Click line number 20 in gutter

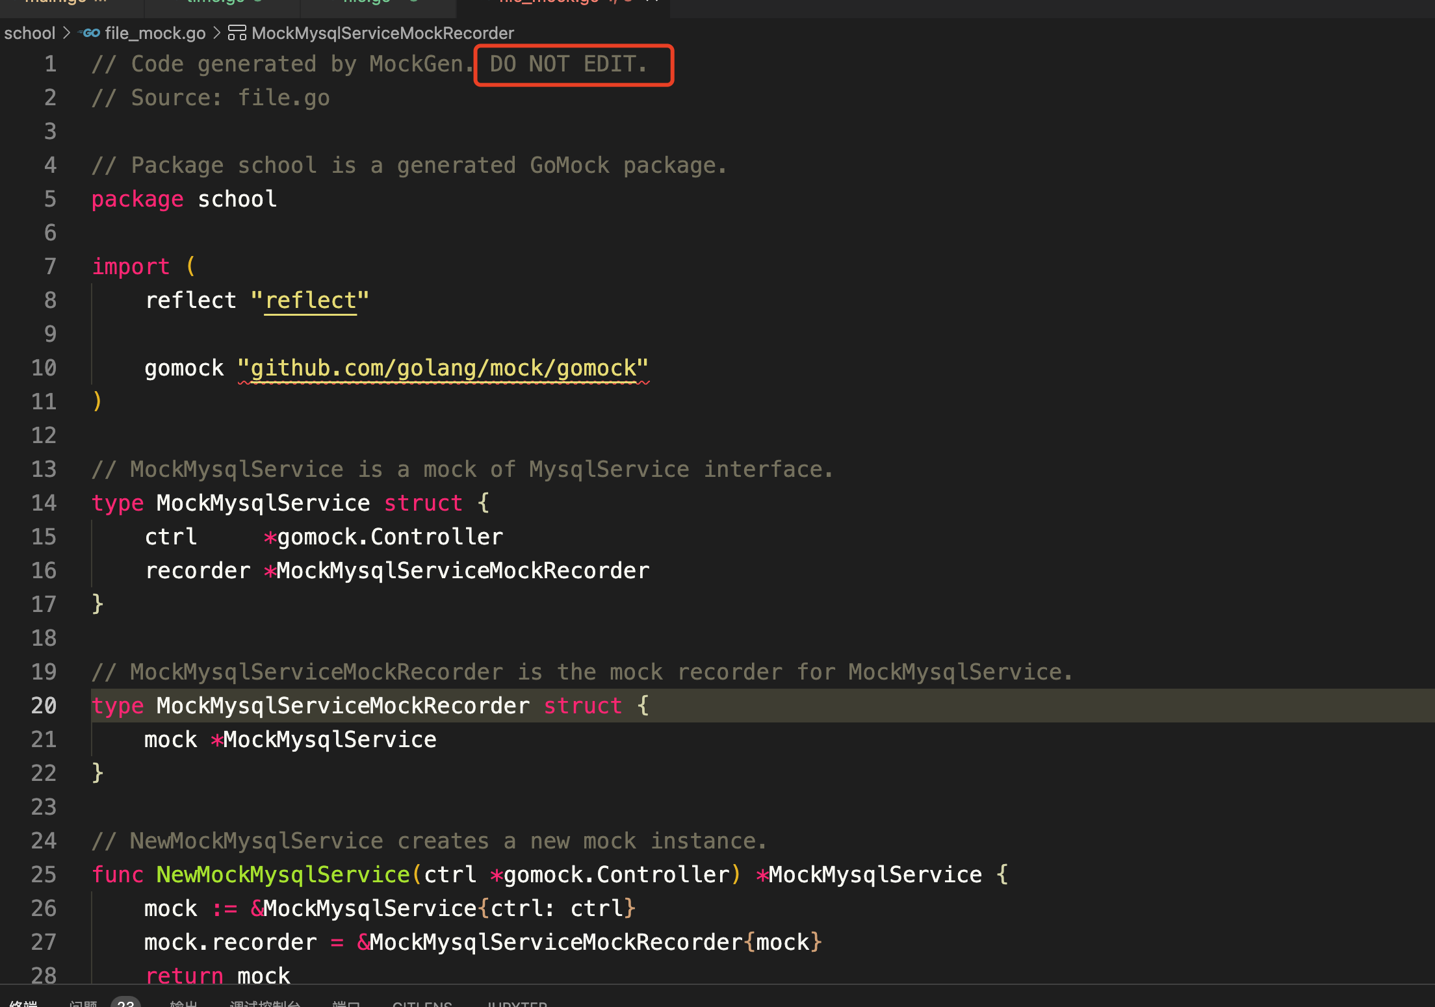[x=44, y=706]
